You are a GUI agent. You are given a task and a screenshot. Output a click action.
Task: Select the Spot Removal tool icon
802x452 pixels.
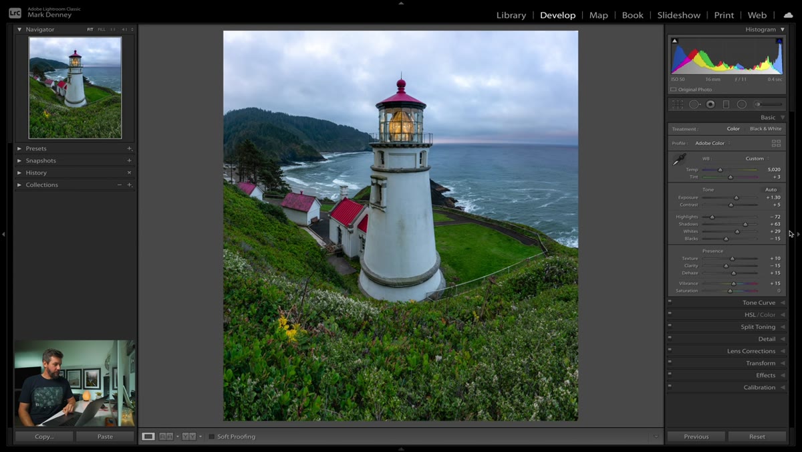click(x=694, y=104)
